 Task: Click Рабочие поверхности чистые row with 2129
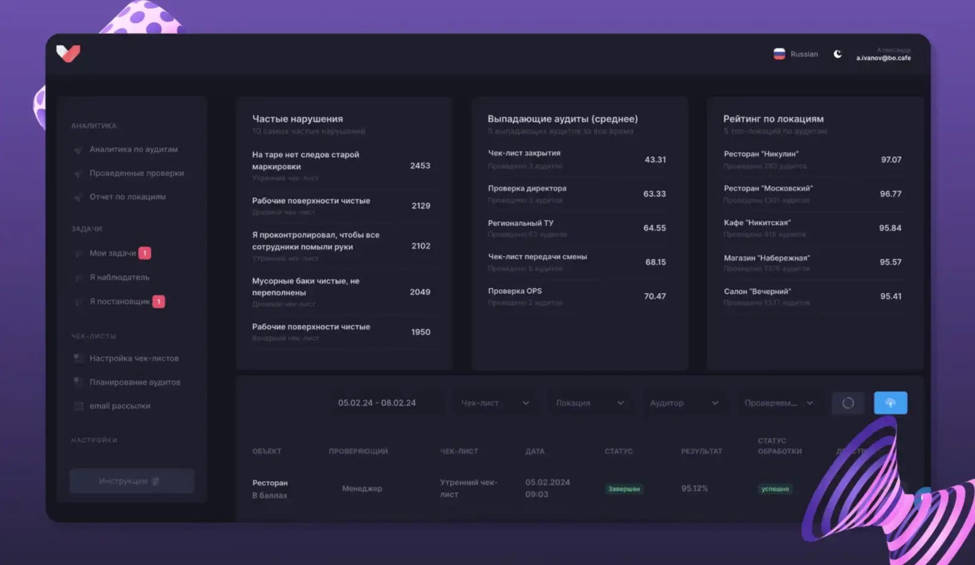(x=341, y=206)
